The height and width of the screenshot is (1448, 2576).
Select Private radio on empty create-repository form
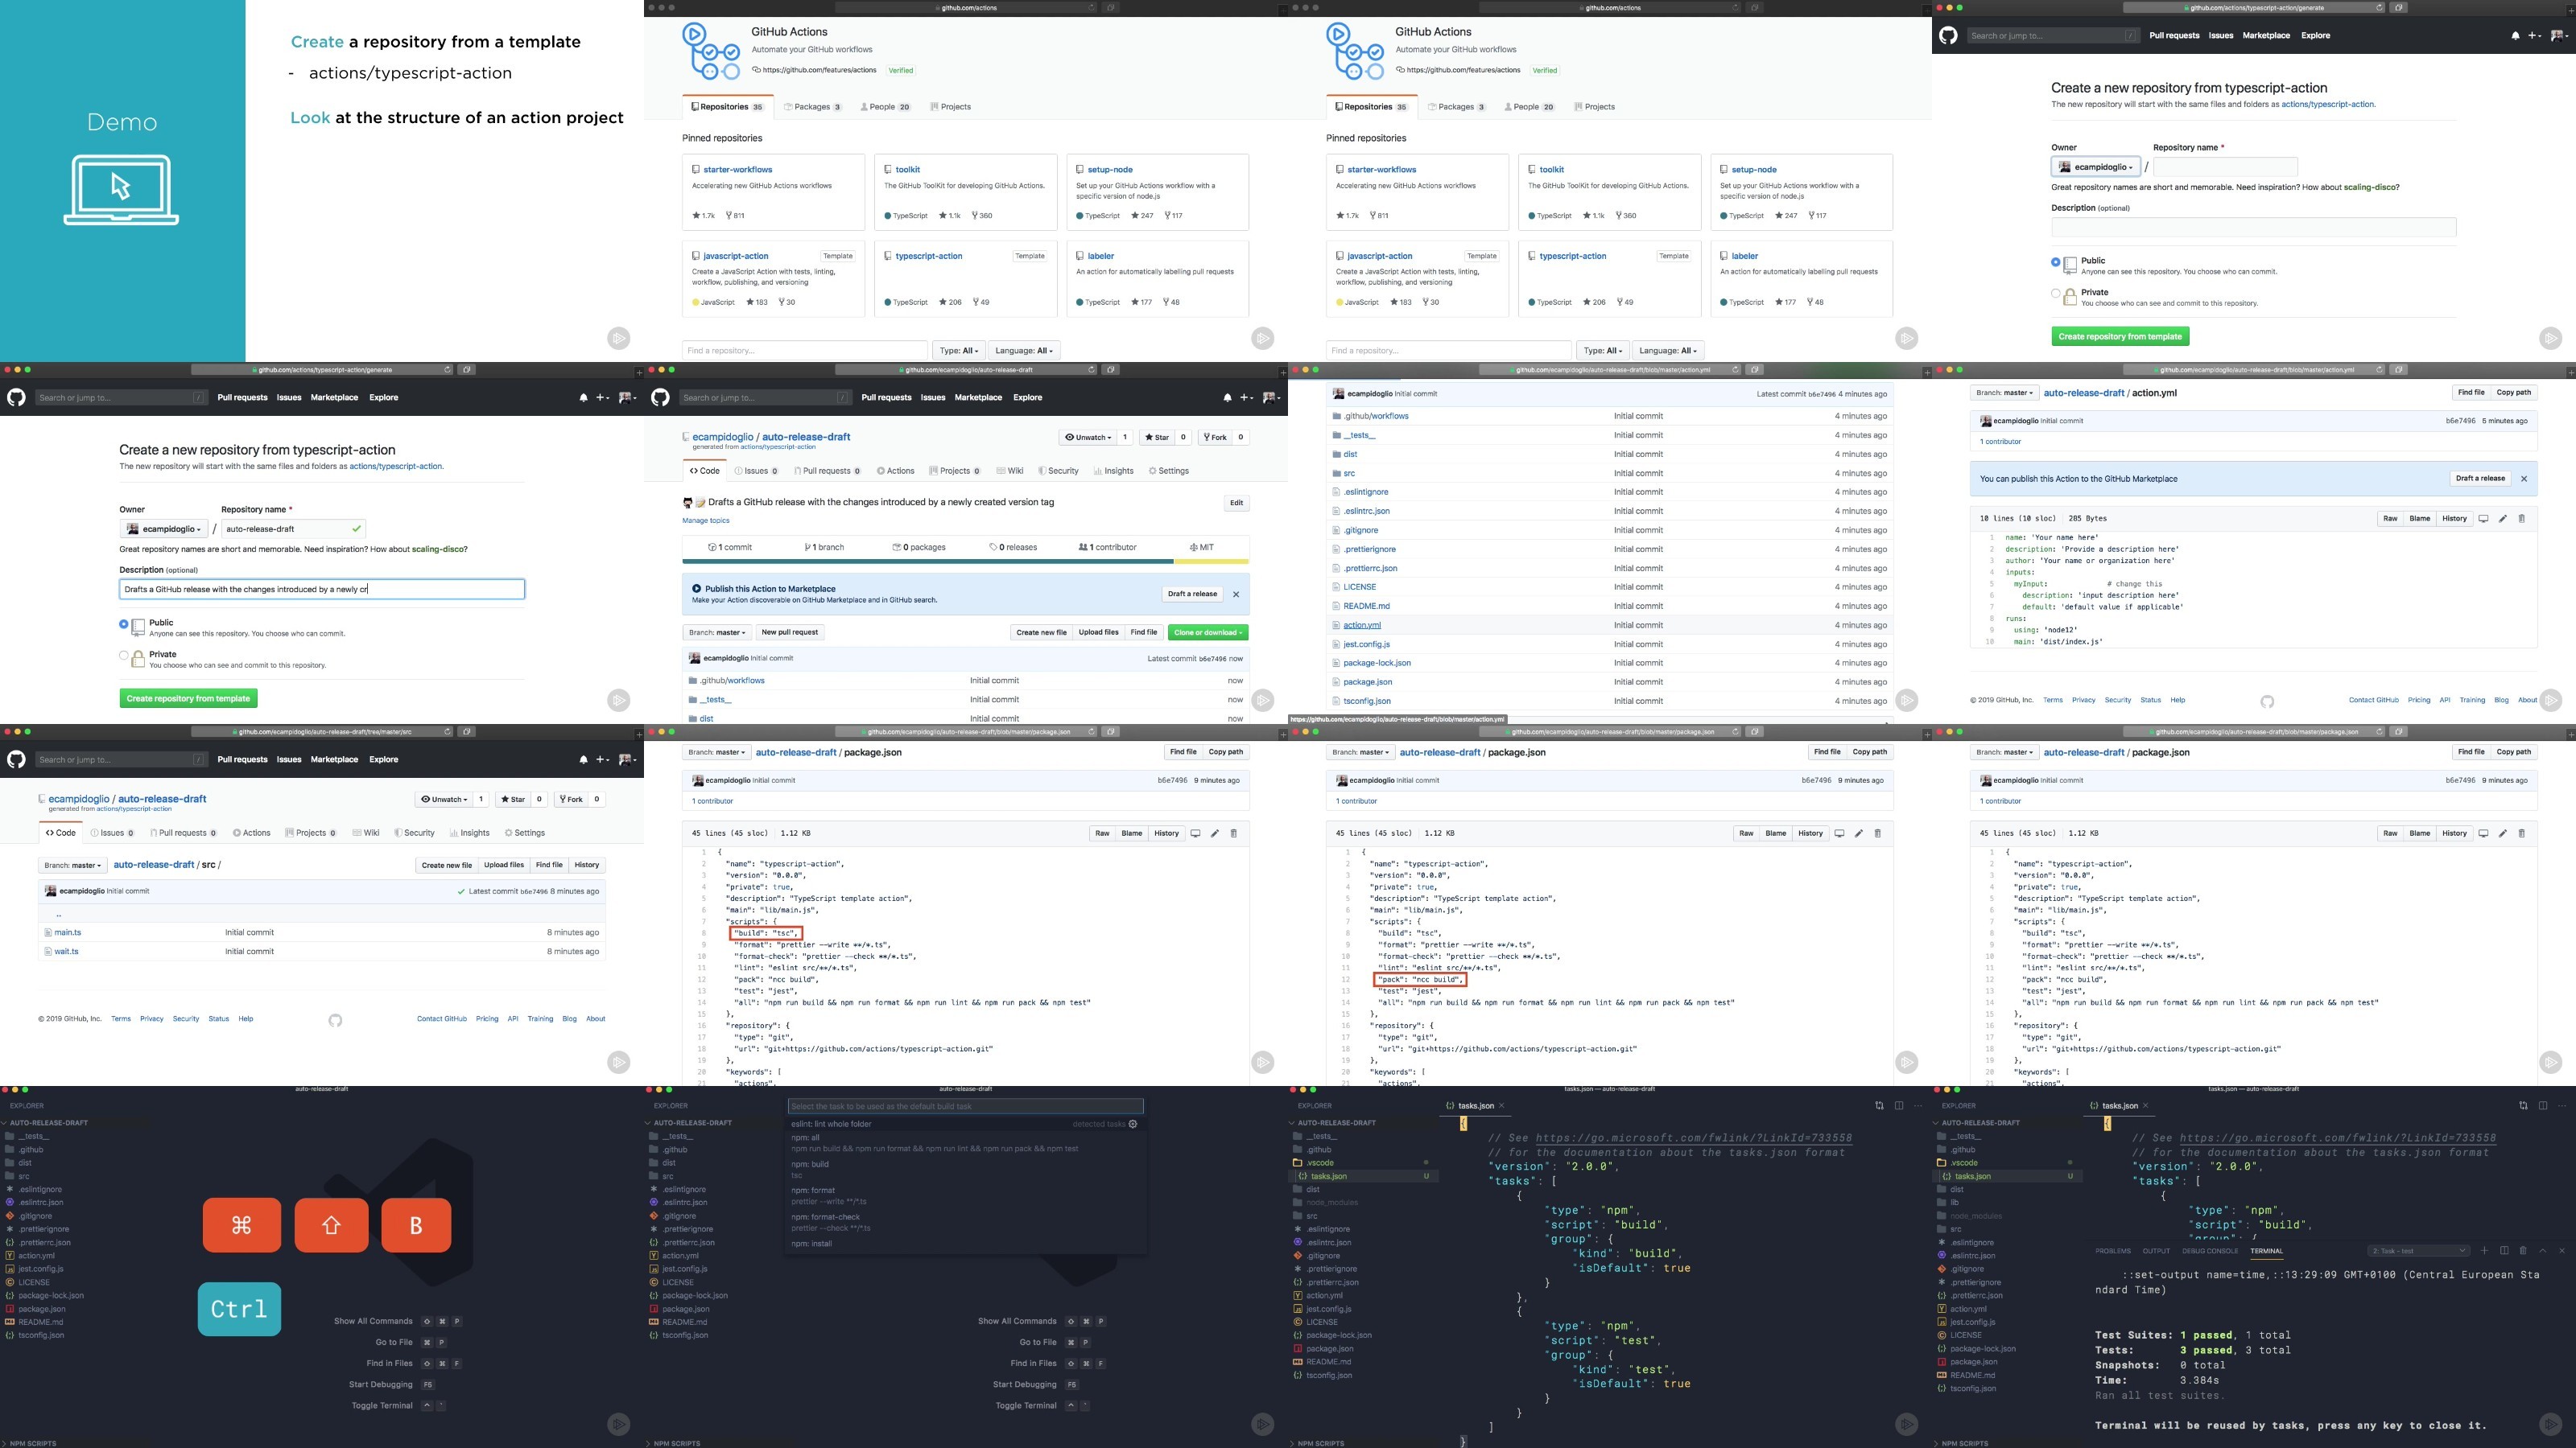2055,294
